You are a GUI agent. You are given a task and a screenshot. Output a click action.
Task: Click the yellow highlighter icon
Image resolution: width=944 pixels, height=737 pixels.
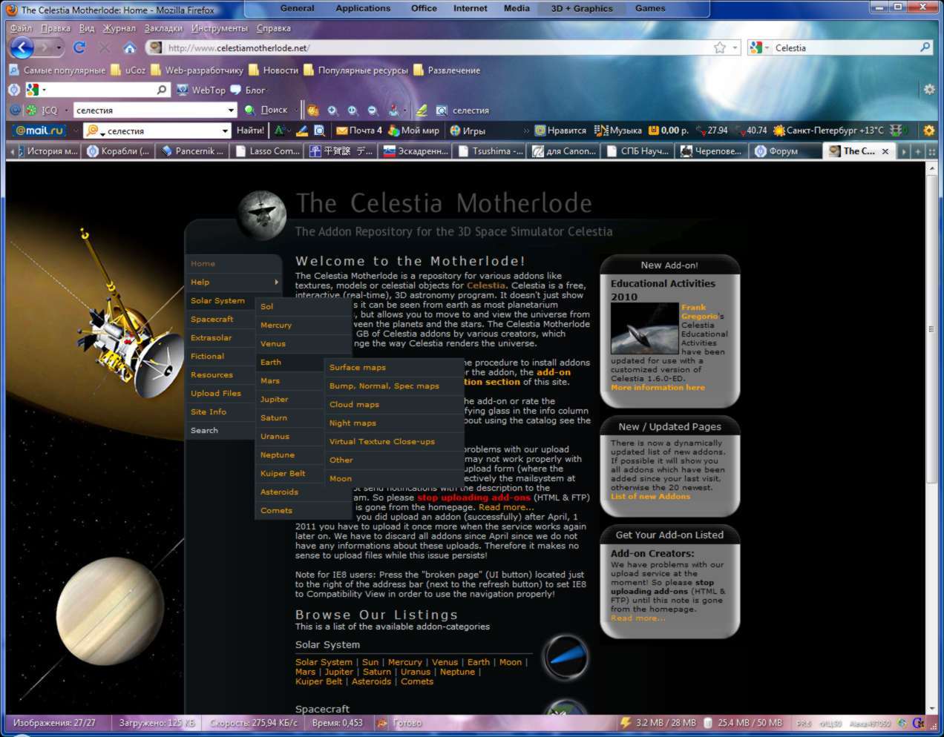(422, 110)
